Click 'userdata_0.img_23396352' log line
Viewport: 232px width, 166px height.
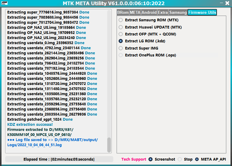(x=46, y=43)
